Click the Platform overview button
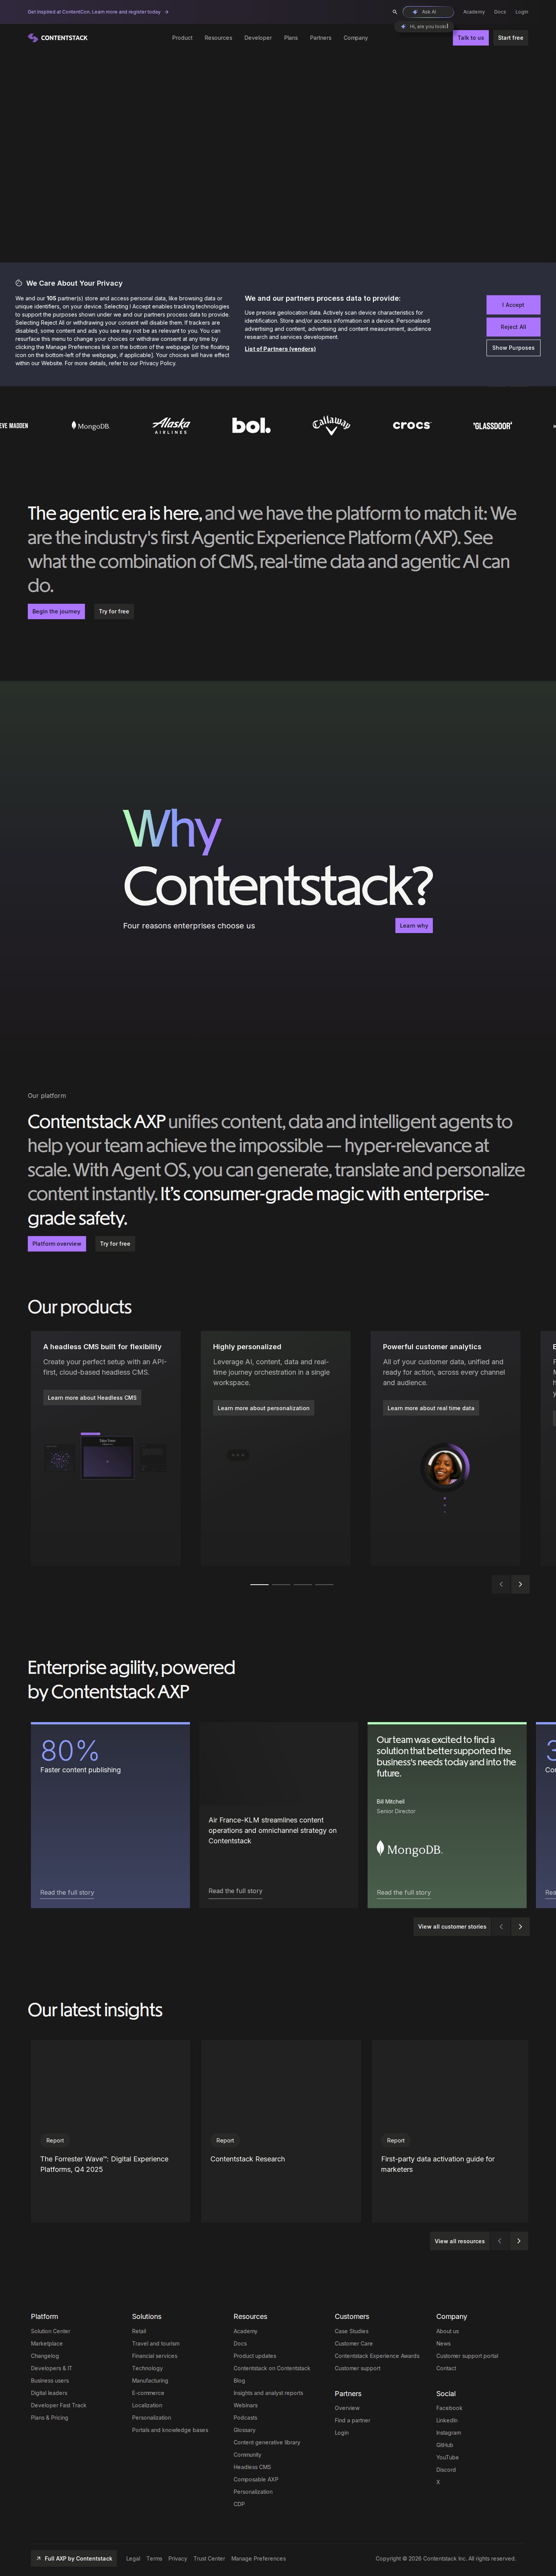The height and width of the screenshot is (2576, 556). tap(57, 1244)
